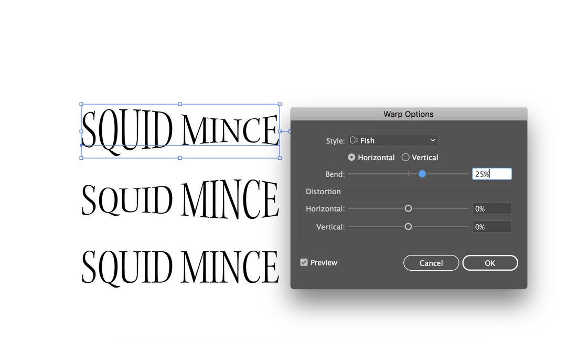Viewport: 577px width, 344px height.
Task: Confirm warp with the OK button
Action: (x=490, y=263)
